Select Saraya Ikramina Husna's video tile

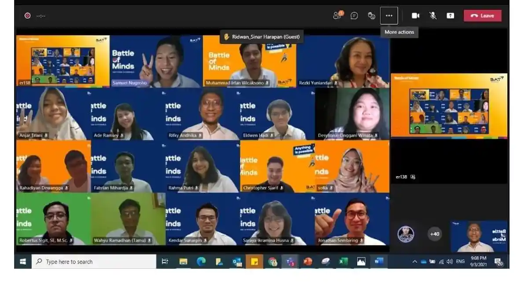[278, 219]
